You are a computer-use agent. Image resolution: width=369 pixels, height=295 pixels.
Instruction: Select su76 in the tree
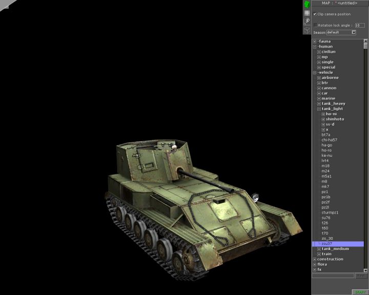[326, 218]
